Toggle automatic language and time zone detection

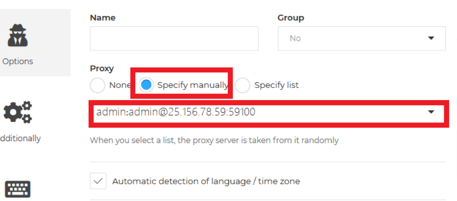coord(98,181)
